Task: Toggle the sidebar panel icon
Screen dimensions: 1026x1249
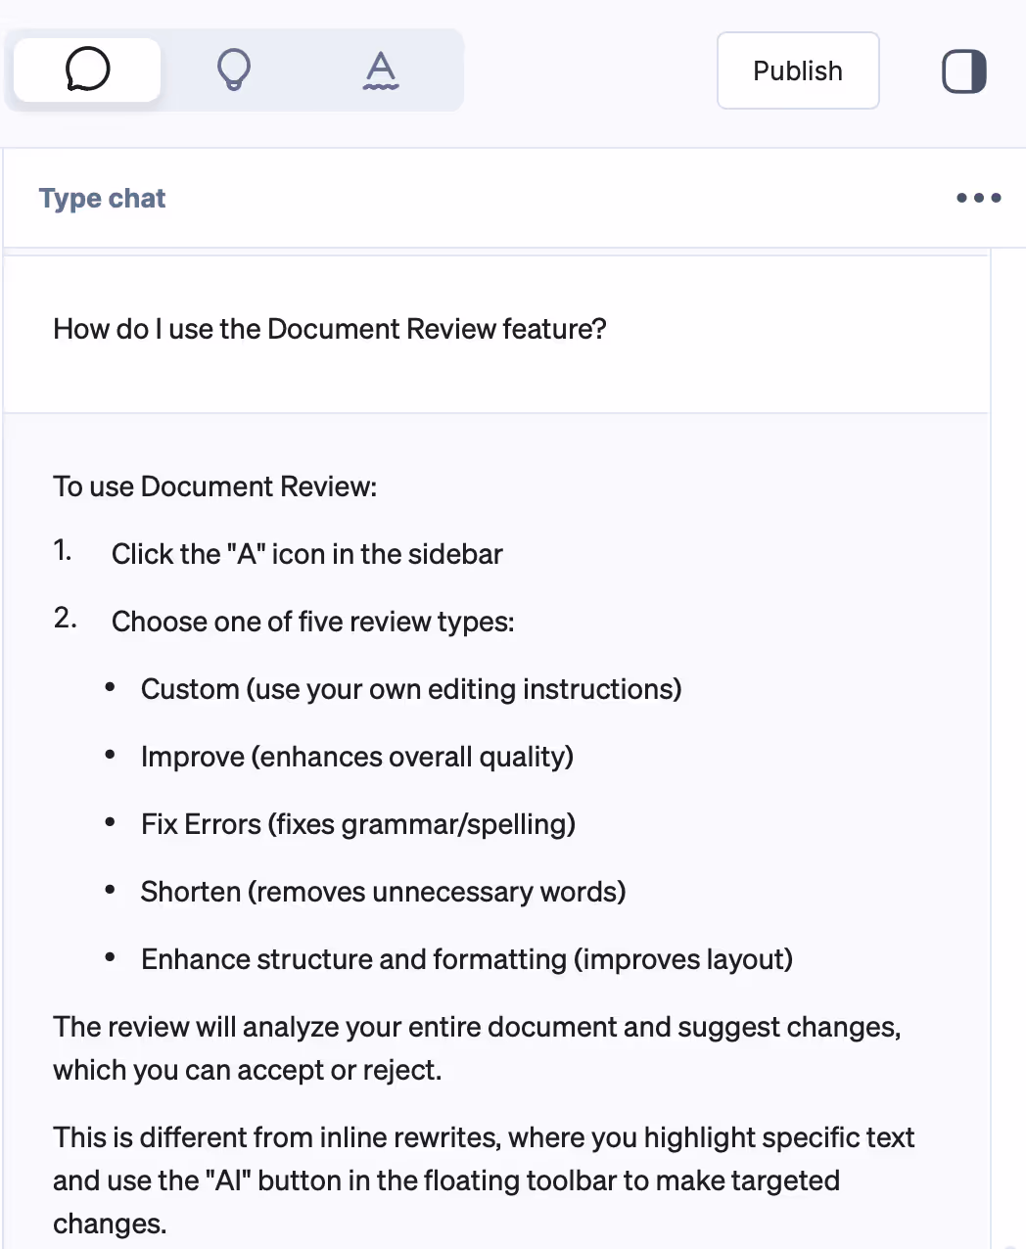Action: pos(964,71)
